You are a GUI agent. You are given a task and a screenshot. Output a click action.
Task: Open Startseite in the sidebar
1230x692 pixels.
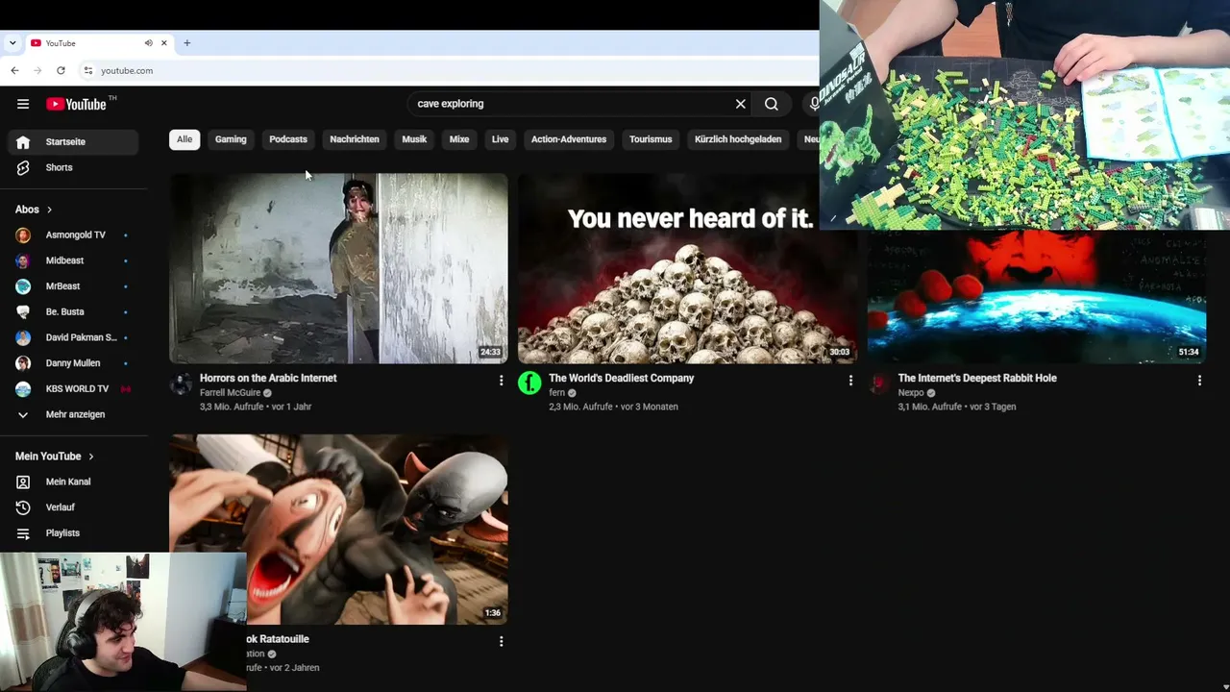74,142
